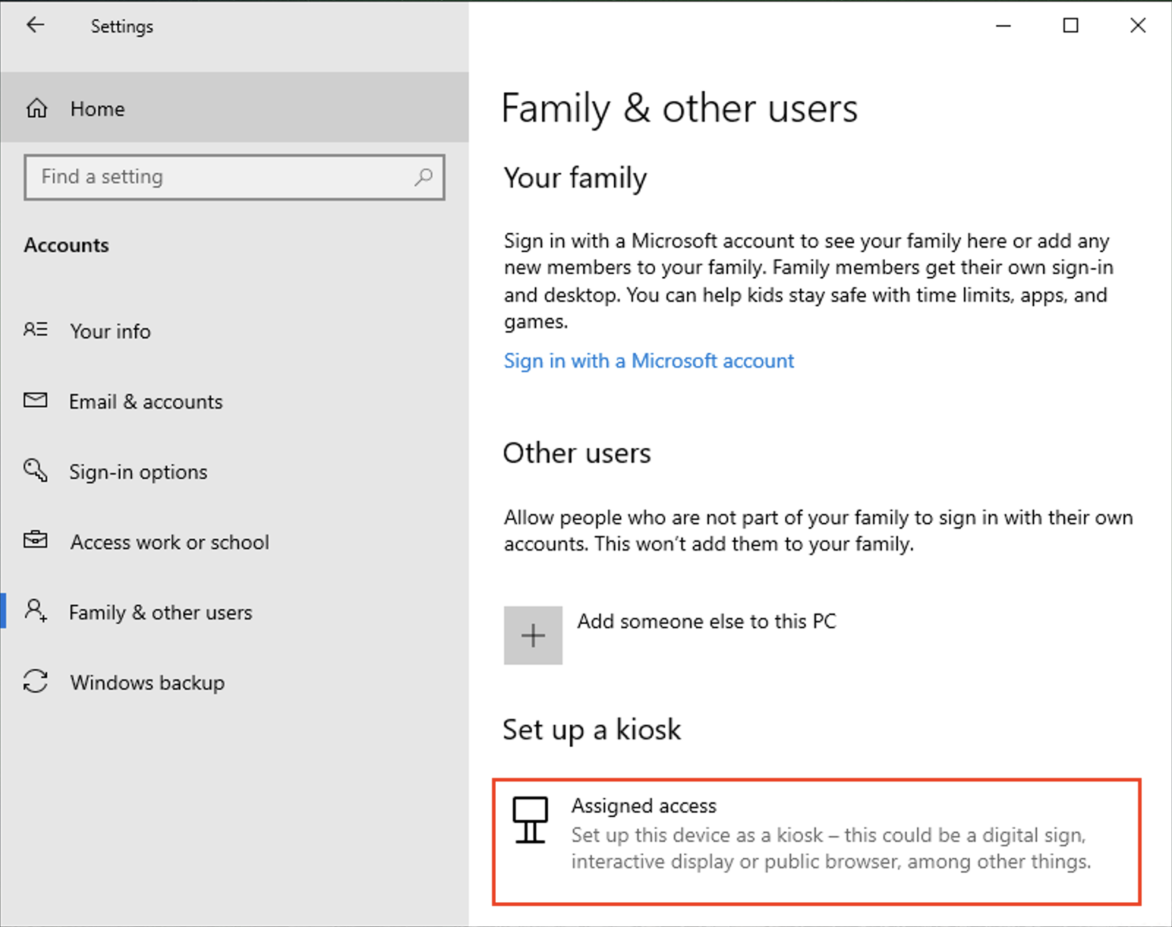Select the Accounts heading in sidebar

click(67, 245)
